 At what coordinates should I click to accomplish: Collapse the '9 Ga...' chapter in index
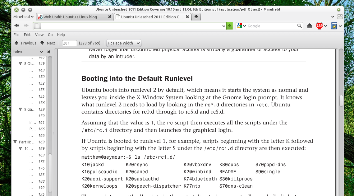[x=20, y=110]
